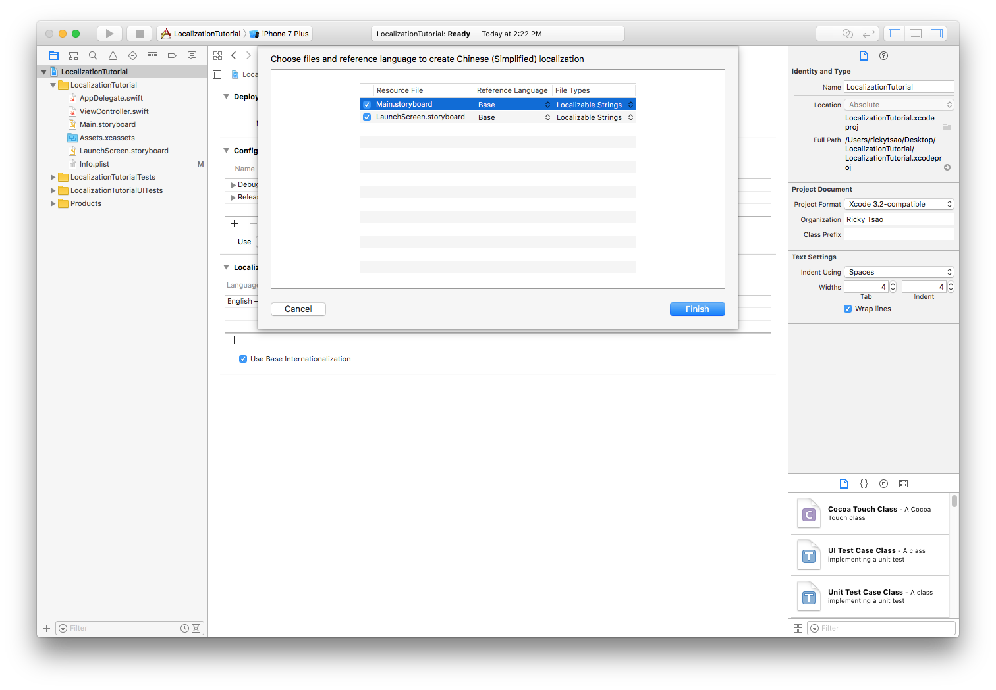Select Info.plist in navigator
The image size is (996, 690).
94,165
